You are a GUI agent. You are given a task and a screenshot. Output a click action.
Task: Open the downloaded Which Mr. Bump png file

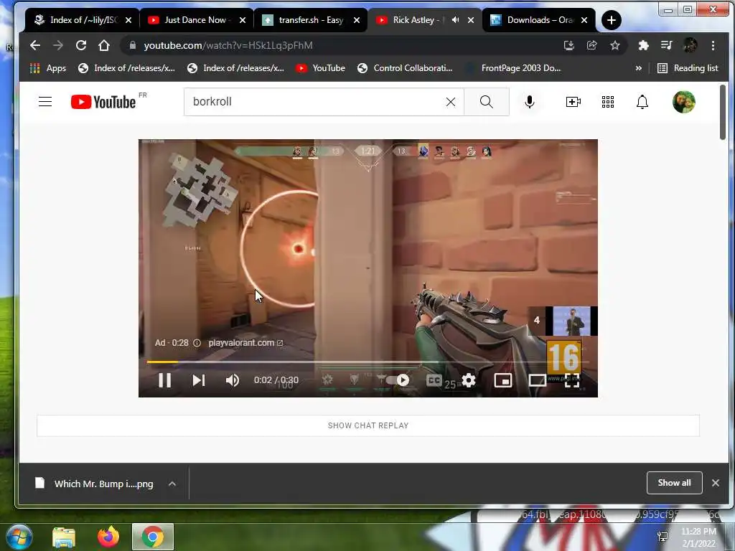[x=94, y=484]
